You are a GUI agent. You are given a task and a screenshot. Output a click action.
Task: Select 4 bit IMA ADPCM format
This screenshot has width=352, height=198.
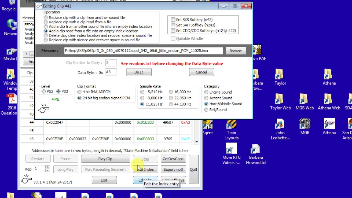tap(79, 92)
